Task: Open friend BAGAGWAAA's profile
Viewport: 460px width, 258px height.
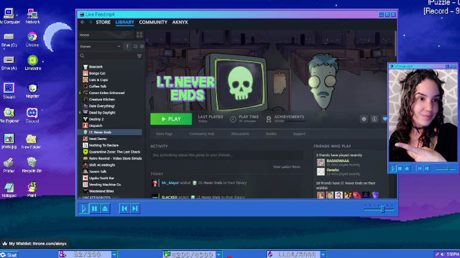Action: pyautogui.click(x=338, y=161)
